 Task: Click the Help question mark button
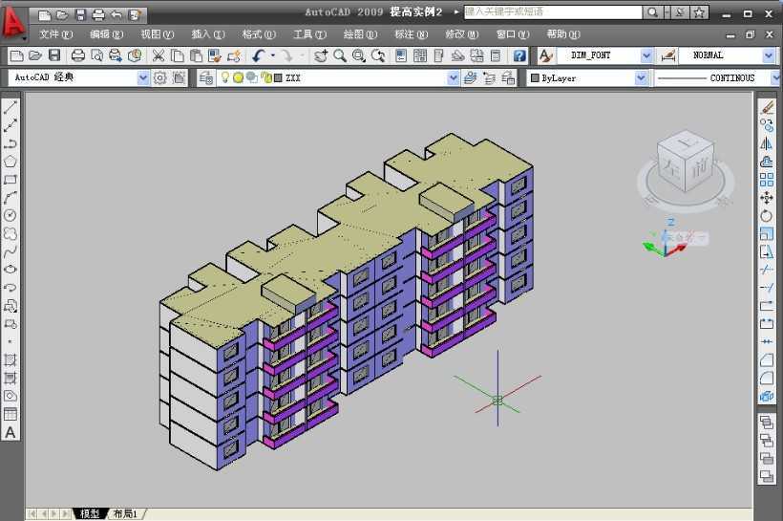pyautogui.click(x=519, y=55)
